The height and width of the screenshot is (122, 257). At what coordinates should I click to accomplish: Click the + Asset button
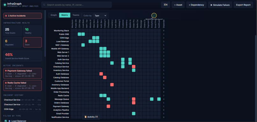(x=178, y=5)
